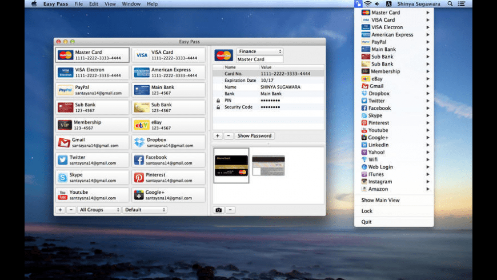Click the Easy Pass lock icon in menu bar

tap(358, 4)
